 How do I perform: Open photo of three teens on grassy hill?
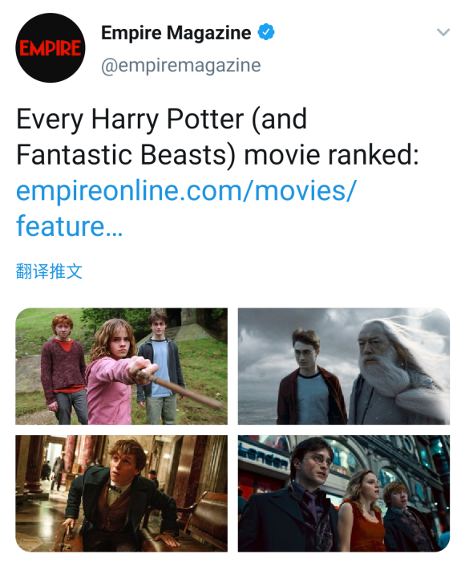click(x=121, y=366)
